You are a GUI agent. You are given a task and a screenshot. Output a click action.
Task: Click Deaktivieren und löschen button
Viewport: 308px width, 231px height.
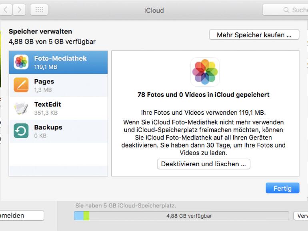point(204,164)
